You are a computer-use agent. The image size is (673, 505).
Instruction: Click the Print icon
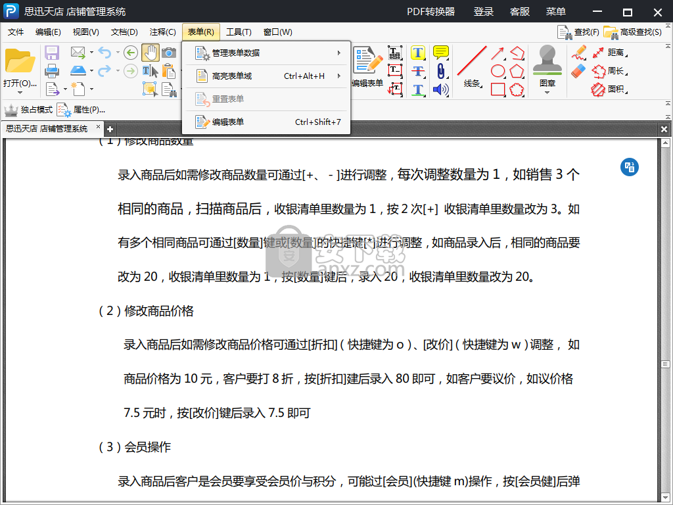coord(52,71)
